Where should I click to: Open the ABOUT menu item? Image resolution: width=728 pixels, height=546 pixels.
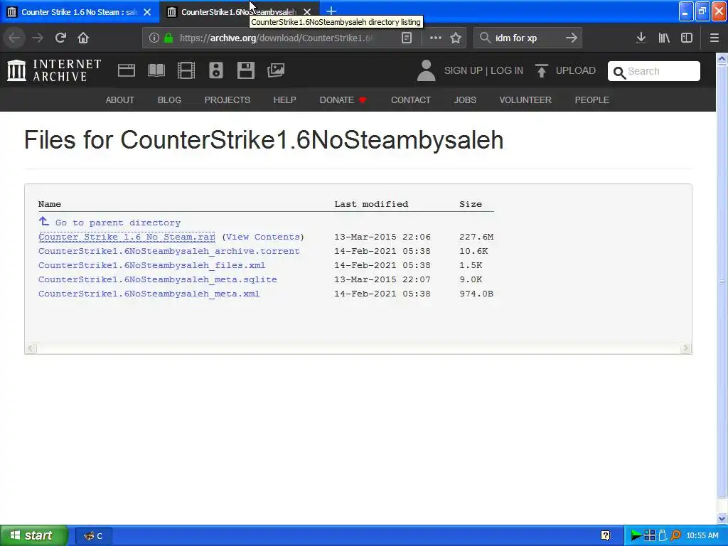click(x=119, y=100)
